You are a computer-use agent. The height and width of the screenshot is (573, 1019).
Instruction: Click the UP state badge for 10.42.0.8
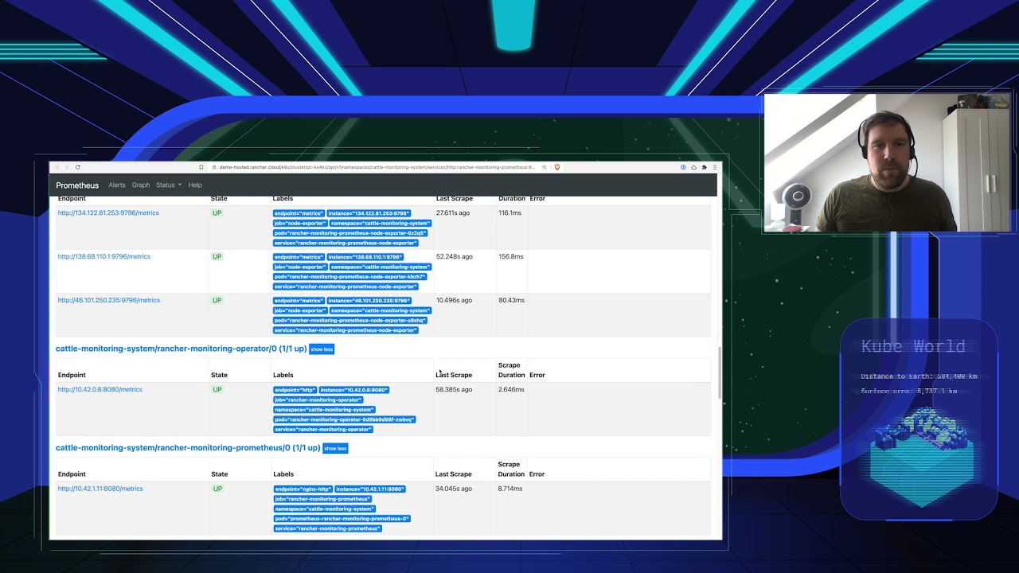(x=217, y=390)
